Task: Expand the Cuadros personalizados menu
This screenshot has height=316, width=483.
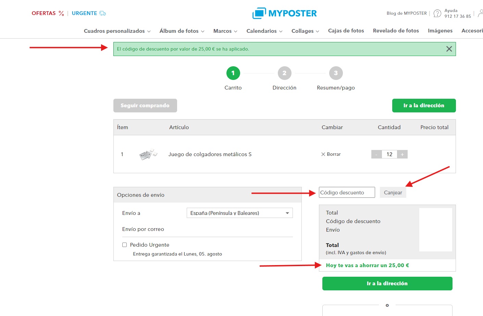Action: pyautogui.click(x=117, y=31)
